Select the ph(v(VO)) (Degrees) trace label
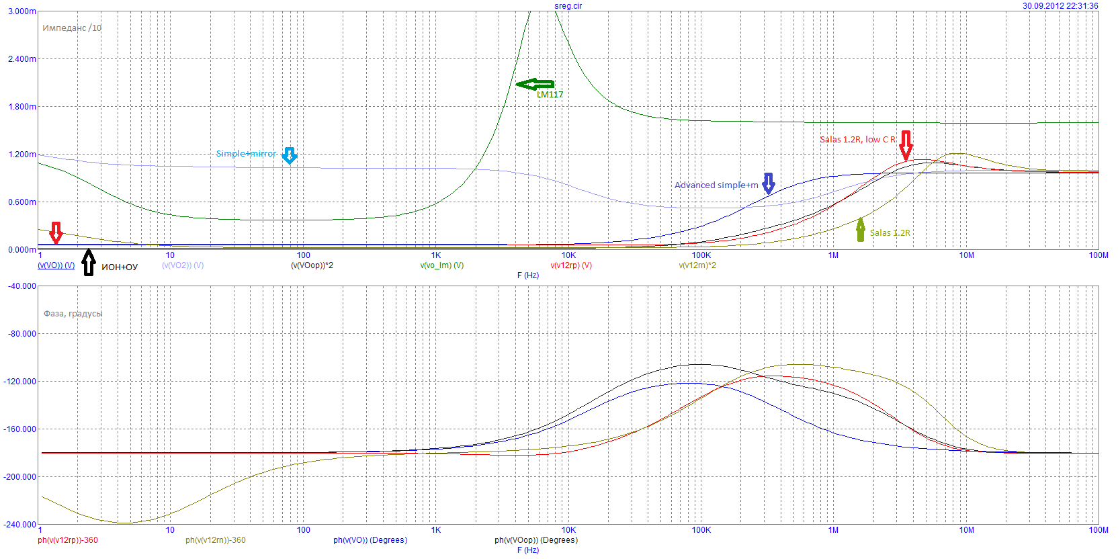 (x=370, y=540)
